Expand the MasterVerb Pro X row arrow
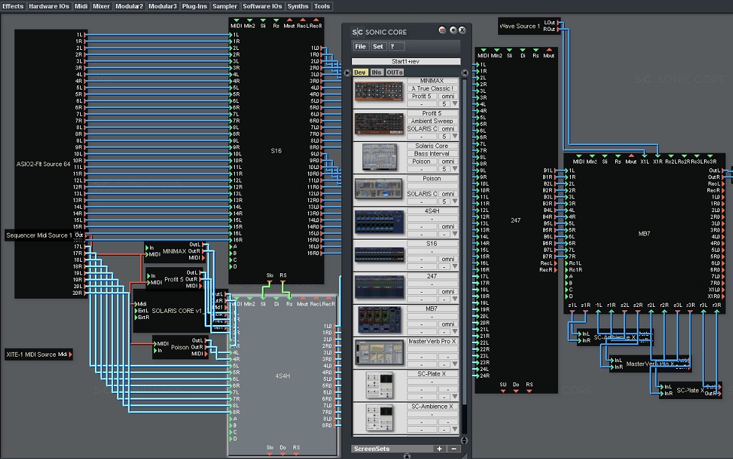This screenshot has height=459, width=733. 454,364
